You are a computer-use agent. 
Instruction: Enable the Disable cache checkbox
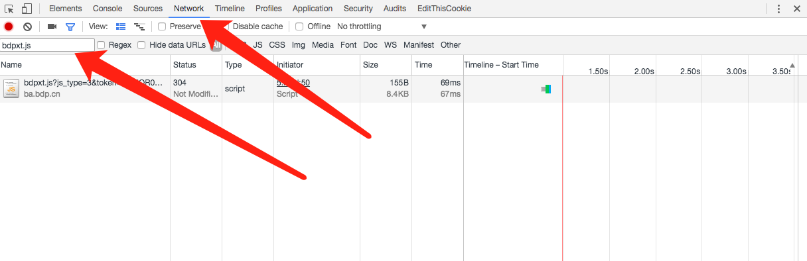point(227,26)
